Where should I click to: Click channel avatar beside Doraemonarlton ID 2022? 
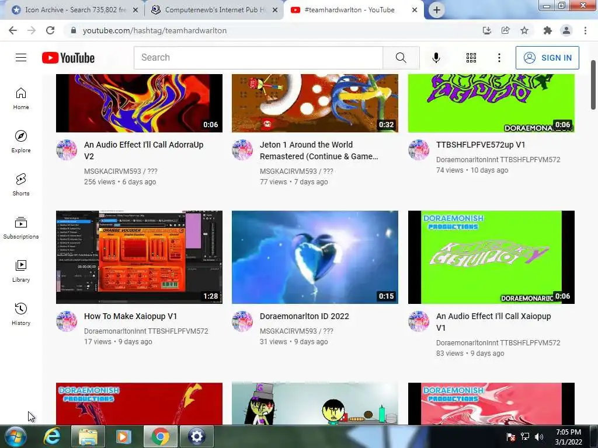pyautogui.click(x=242, y=321)
